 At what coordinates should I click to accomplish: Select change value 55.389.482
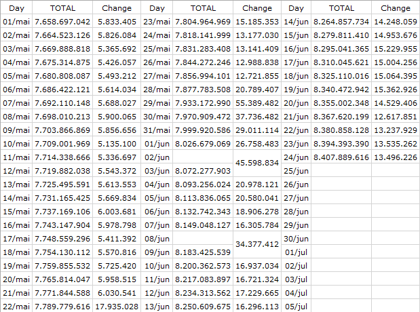pyautogui.click(x=257, y=103)
